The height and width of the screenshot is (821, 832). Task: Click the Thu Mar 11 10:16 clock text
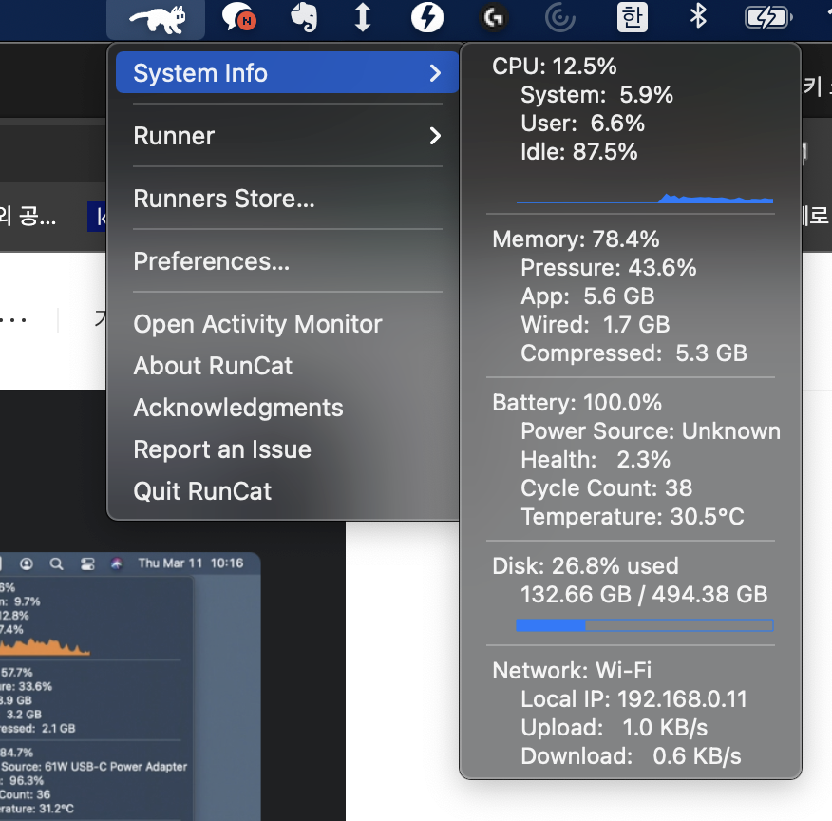point(191,563)
